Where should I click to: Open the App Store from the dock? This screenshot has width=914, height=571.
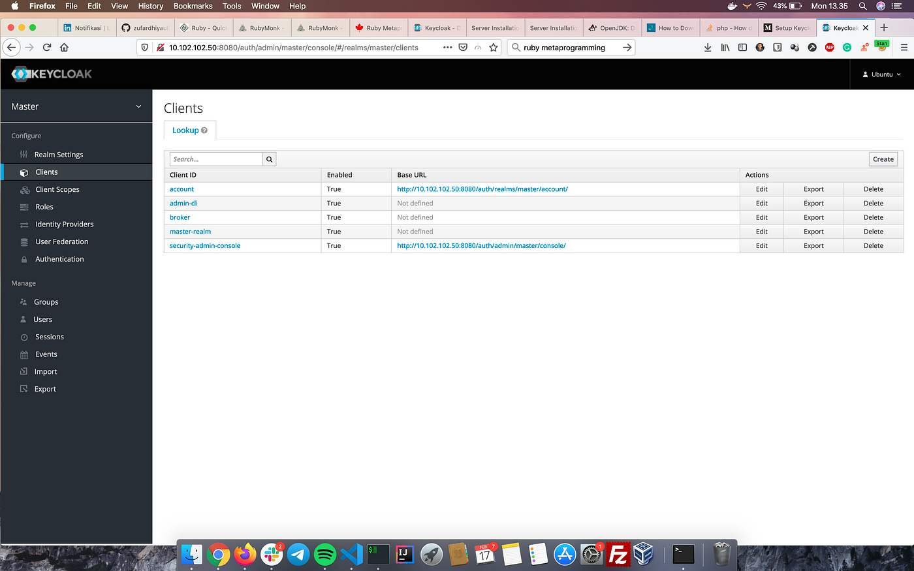coord(565,555)
